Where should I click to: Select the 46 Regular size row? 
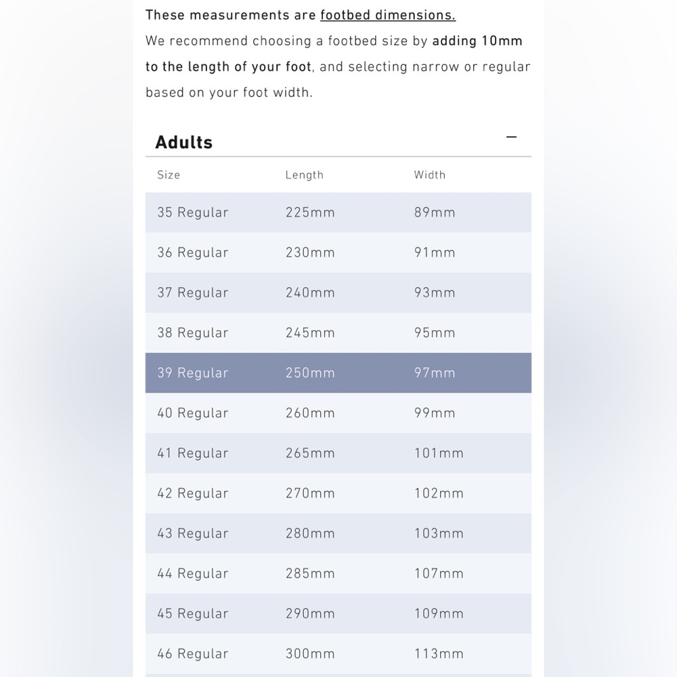pos(338,654)
